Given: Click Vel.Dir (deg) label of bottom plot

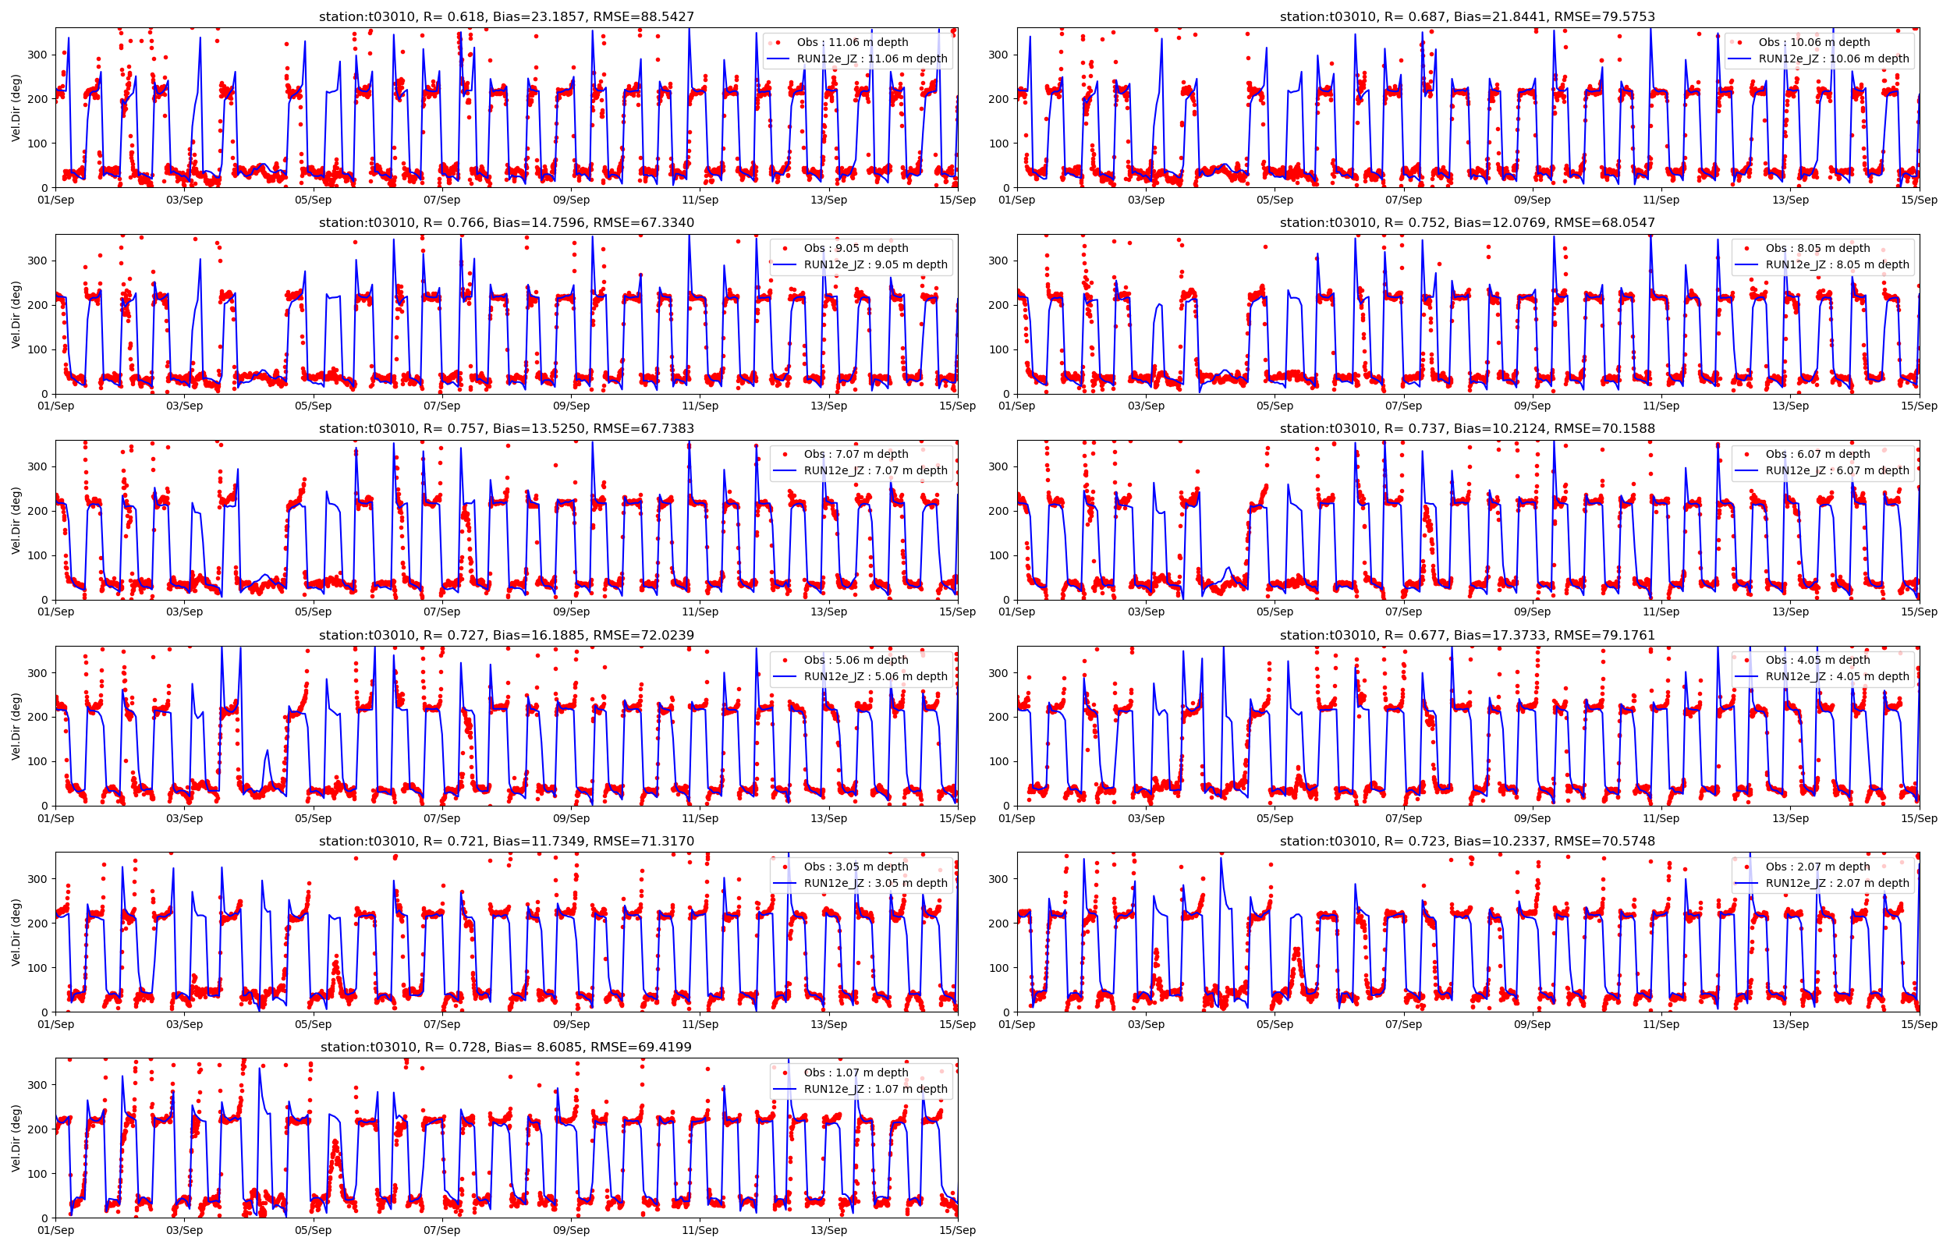Looking at the screenshot, I should pyautogui.click(x=16, y=1138).
